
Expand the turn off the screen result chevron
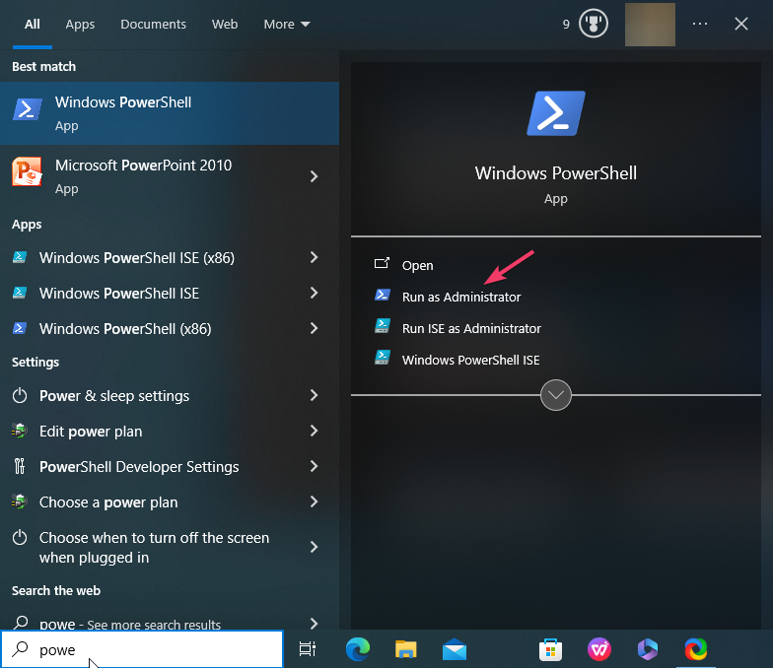[314, 547]
